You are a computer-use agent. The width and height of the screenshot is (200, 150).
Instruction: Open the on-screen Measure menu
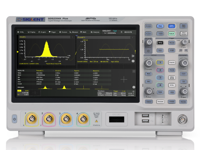pyautogui.click(x=74, y=32)
